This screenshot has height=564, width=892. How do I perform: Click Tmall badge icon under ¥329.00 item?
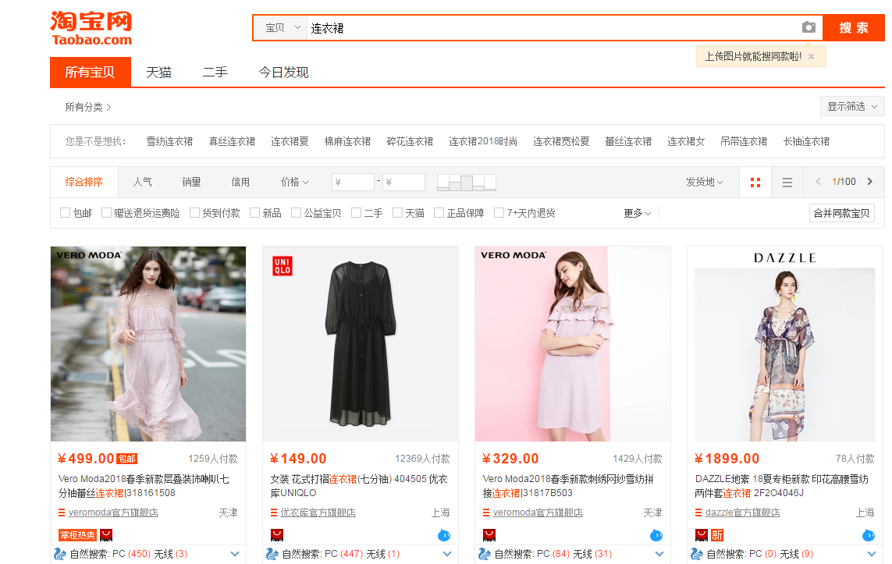click(489, 535)
